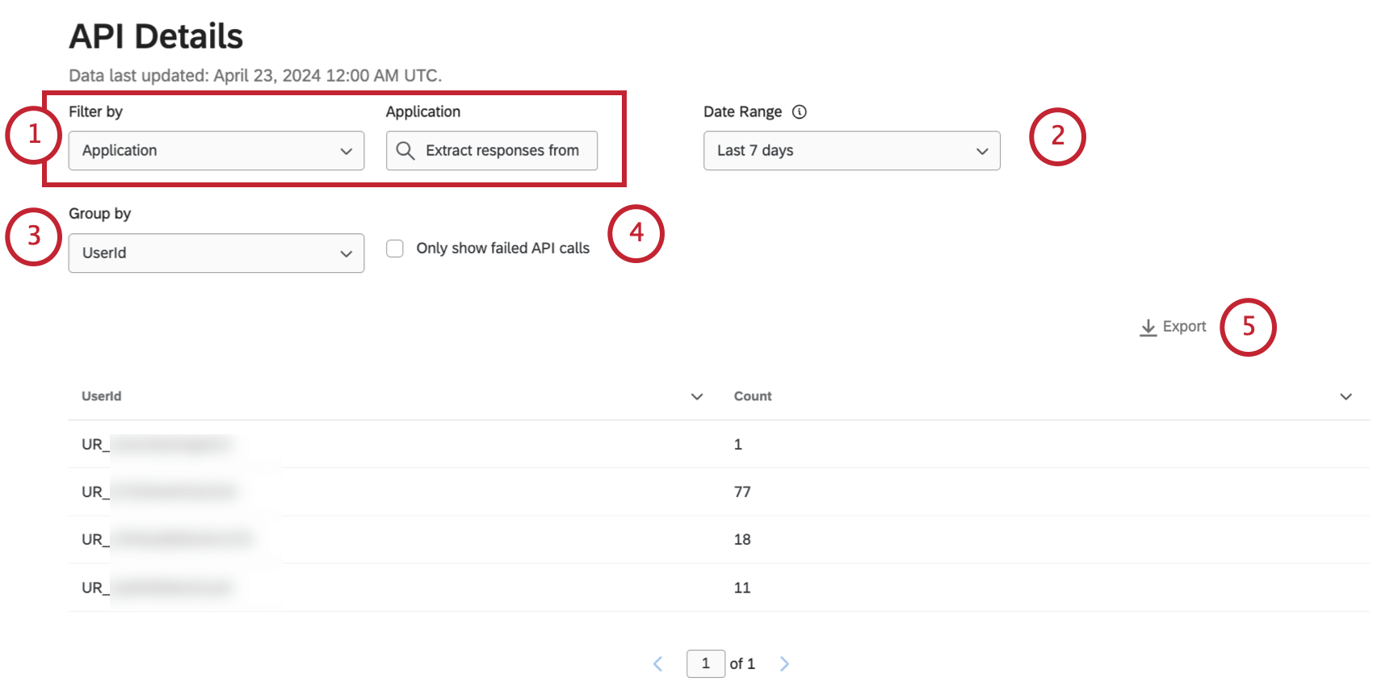
Task: Select the UserId column header
Action: point(102,396)
